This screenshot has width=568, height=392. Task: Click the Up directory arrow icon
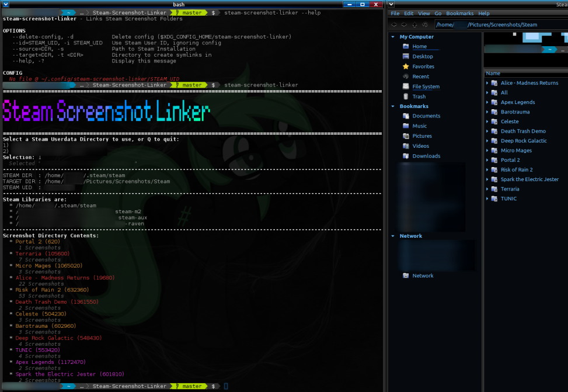[415, 25]
